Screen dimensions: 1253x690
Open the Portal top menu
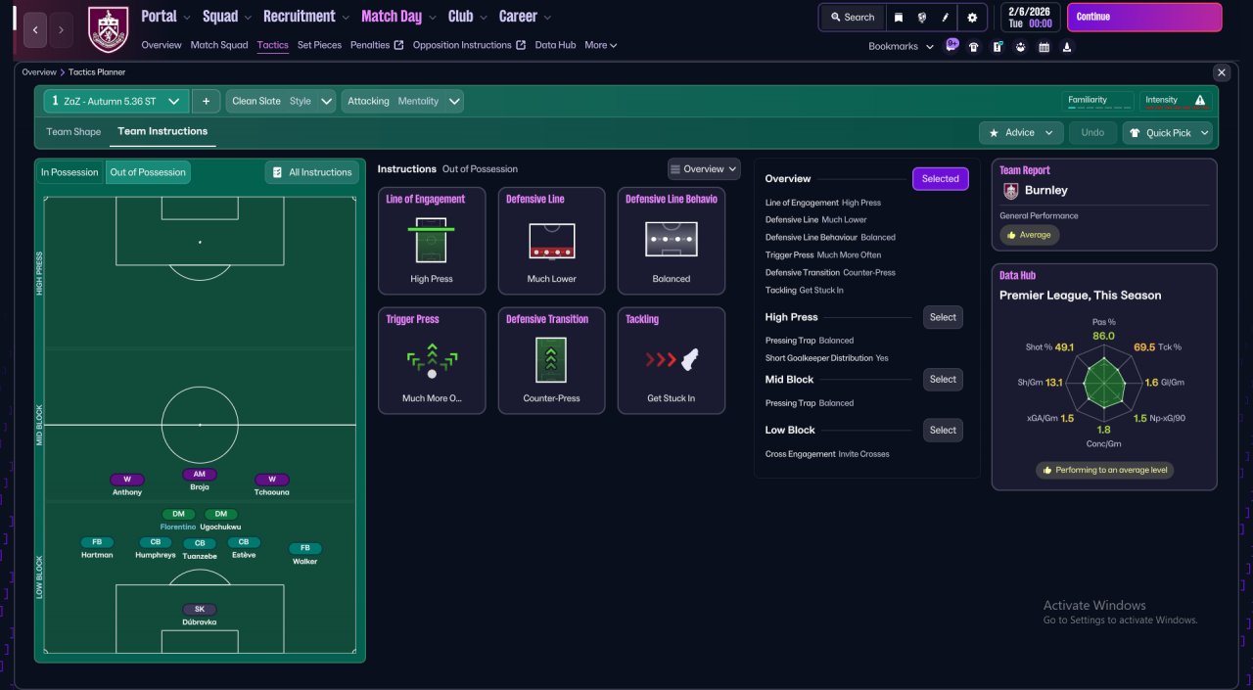[x=165, y=17]
